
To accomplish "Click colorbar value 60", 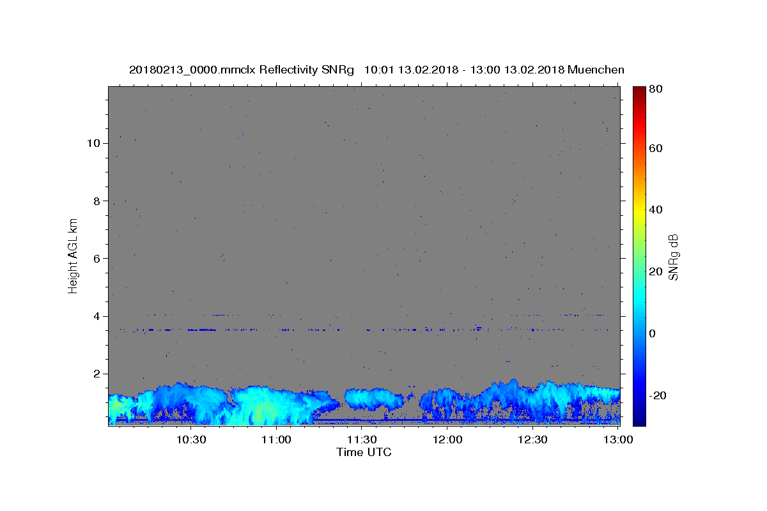I will [656, 148].
